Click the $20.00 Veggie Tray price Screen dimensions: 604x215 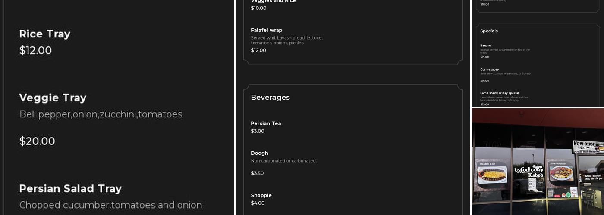click(37, 141)
